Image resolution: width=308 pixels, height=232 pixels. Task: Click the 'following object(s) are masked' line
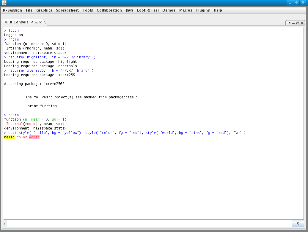tap(81, 97)
